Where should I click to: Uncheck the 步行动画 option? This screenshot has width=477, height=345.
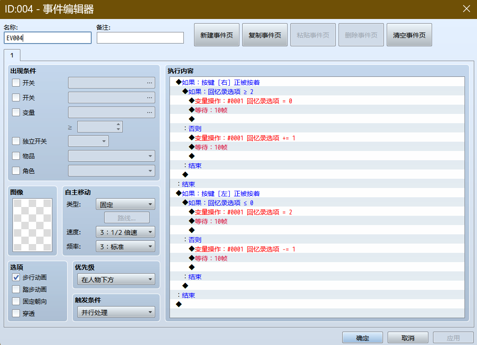(16, 277)
